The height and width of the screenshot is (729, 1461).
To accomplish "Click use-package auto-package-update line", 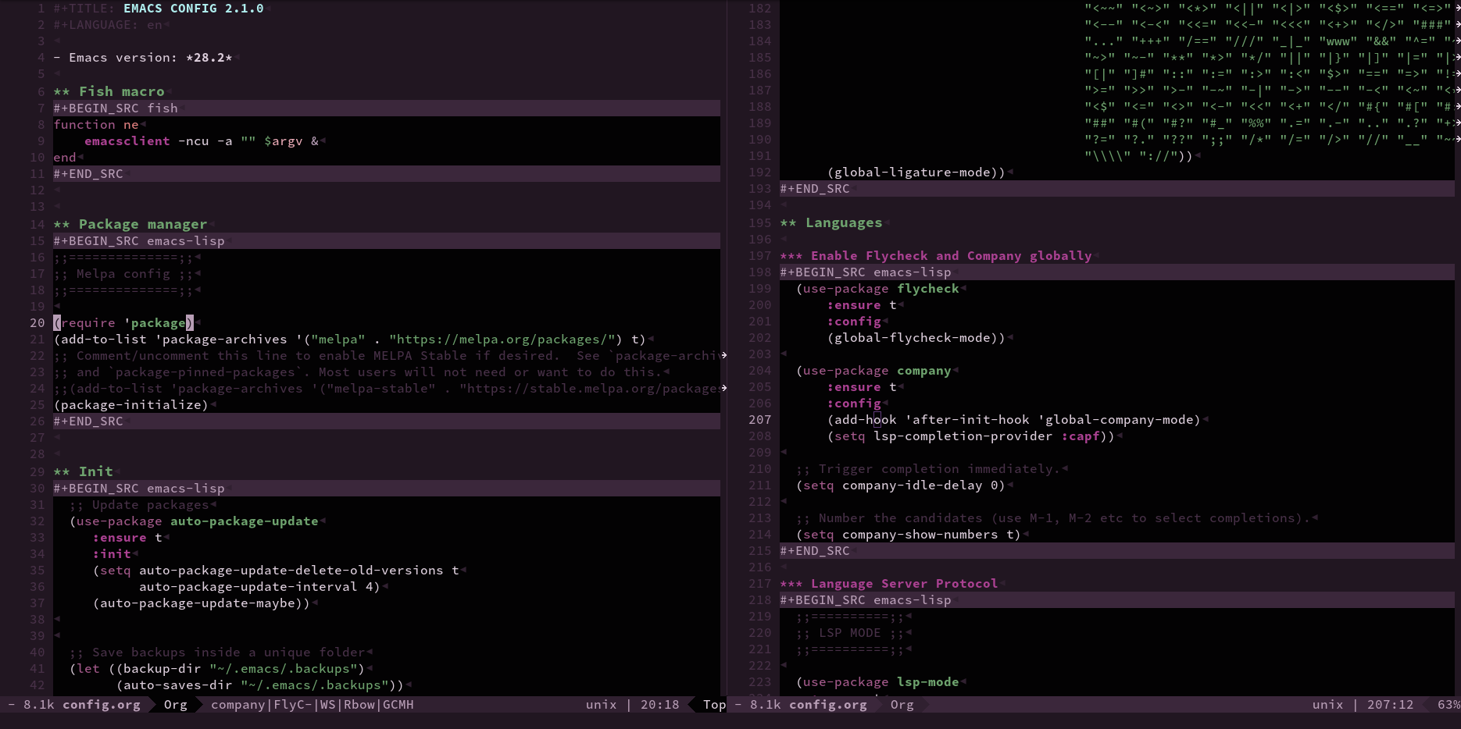I will (x=194, y=521).
